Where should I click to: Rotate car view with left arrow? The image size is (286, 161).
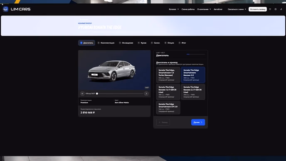pyautogui.click(x=82, y=94)
